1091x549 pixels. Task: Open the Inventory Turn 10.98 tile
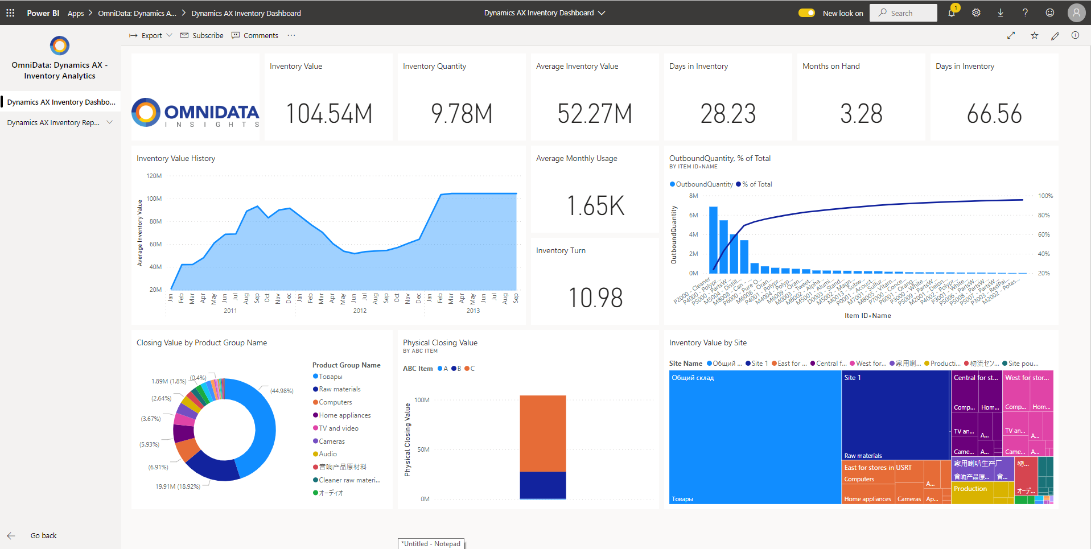pos(595,281)
